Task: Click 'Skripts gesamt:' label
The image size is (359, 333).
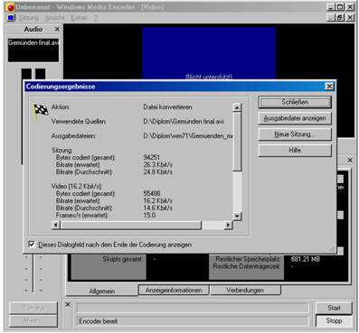Action: point(122,259)
